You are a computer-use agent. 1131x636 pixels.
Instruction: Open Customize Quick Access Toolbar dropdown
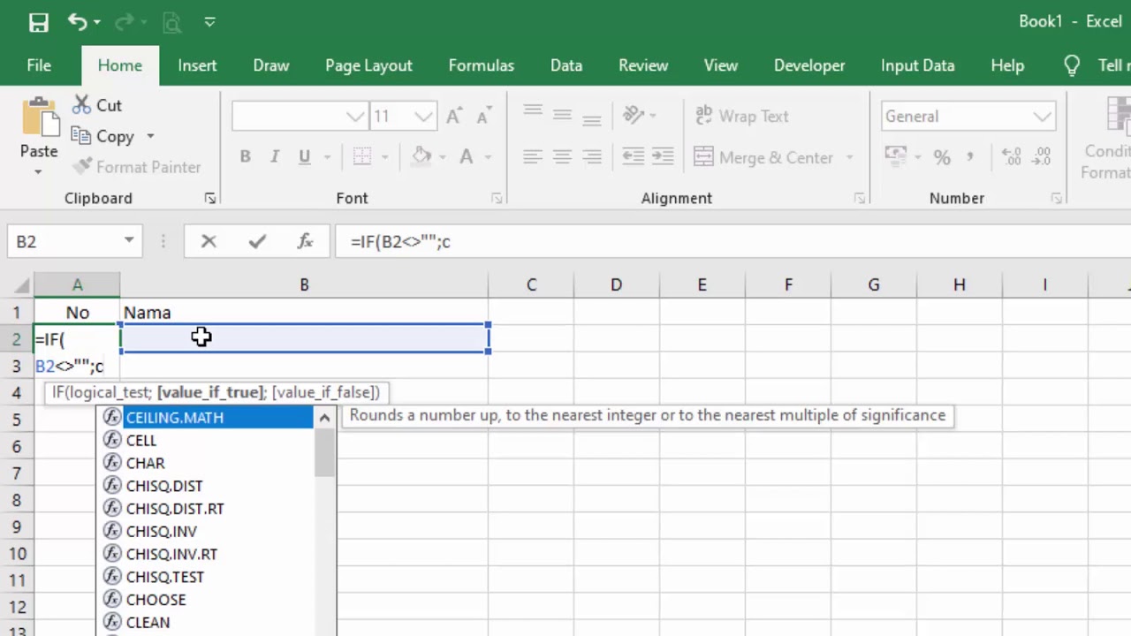[x=209, y=22]
